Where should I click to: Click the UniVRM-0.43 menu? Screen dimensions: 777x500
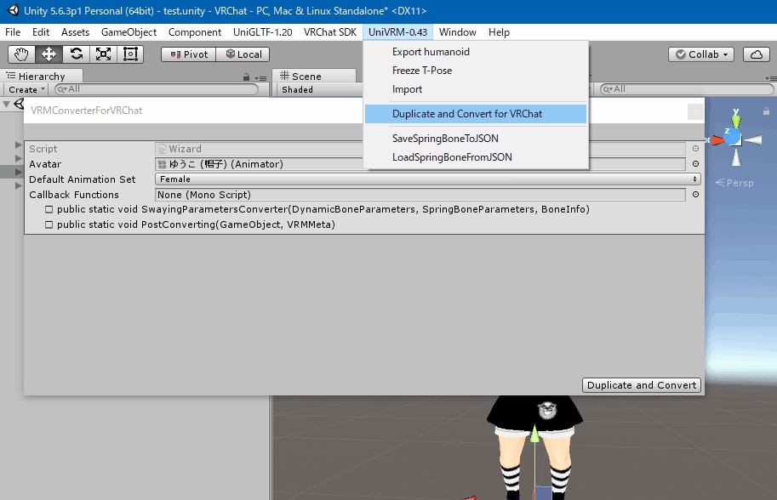click(398, 32)
